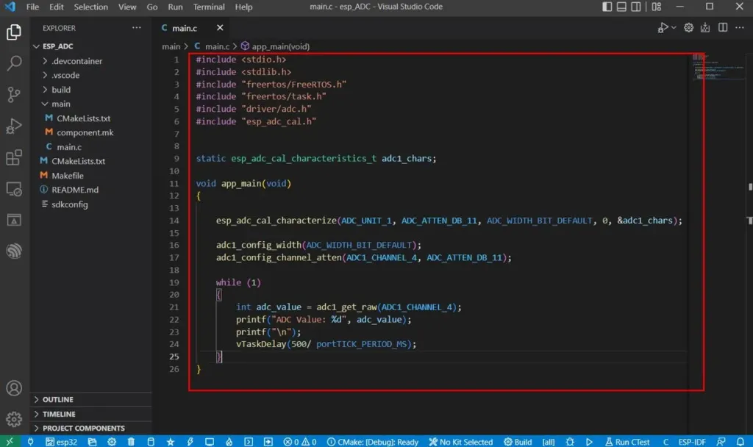The width and height of the screenshot is (753, 447).
Task: Open the File menu
Action: pos(32,7)
